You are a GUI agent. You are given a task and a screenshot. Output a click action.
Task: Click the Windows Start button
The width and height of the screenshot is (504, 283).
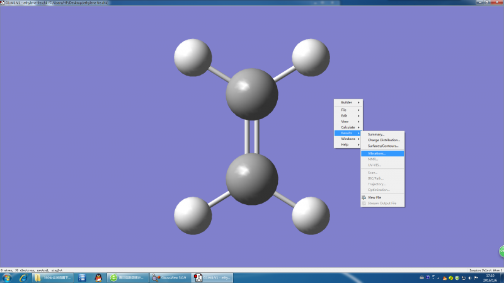(7, 277)
